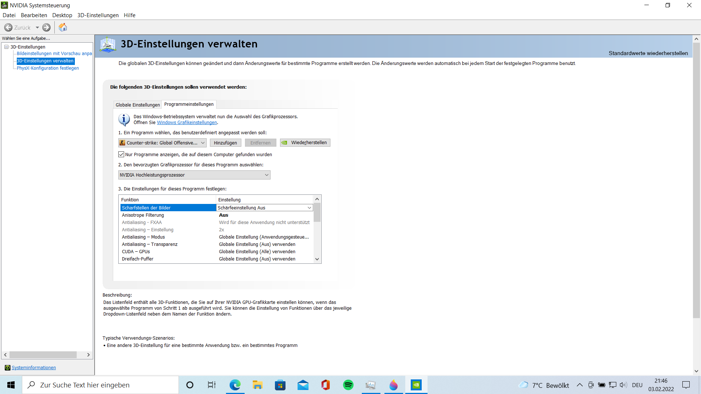Click the forward arrow navigation icon

[46, 27]
